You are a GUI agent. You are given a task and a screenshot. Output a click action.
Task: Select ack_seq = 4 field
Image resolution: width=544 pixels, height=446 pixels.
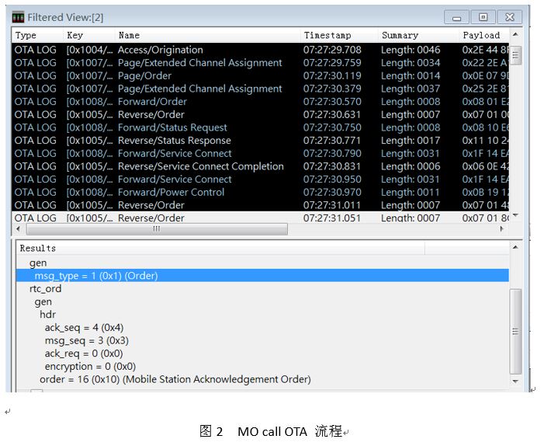[84, 328]
